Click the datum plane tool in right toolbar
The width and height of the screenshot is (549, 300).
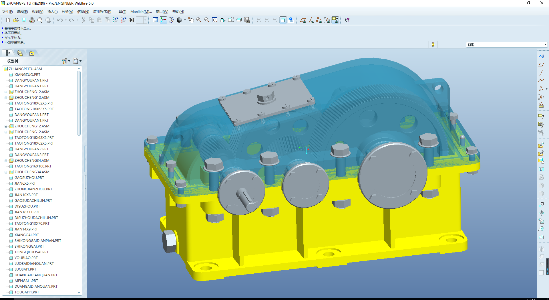pyautogui.click(x=541, y=65)
